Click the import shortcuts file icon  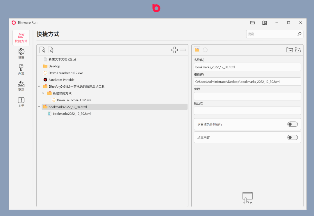(x=42, y=50)
